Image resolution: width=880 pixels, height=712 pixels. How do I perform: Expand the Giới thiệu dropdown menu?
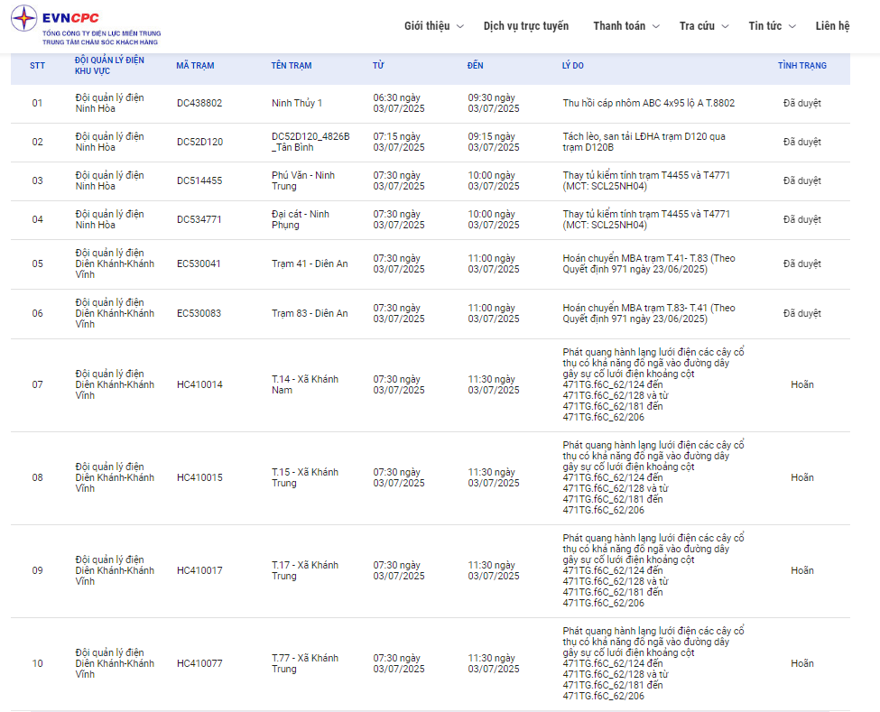pyautogui.click(x=433, y=26)
